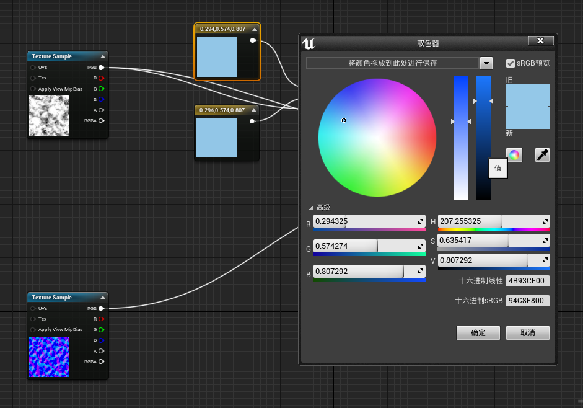
Task: Click the rainbow color wheel icon button
Action: click(513, 154)
